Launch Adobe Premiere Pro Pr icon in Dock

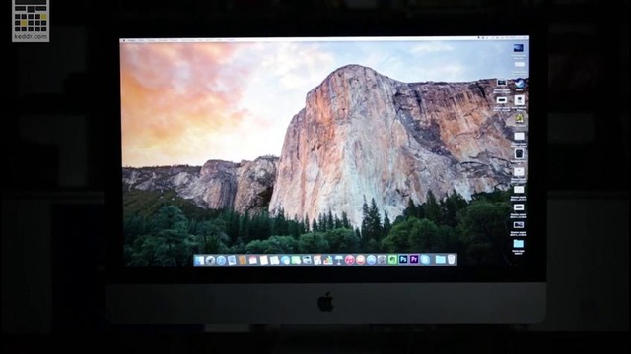414,260
